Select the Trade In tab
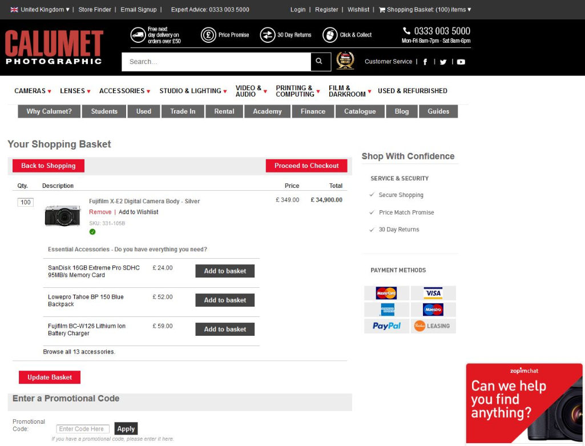This screenshot has height=446, width=585. pyautogui.click(x=183, y=111)
